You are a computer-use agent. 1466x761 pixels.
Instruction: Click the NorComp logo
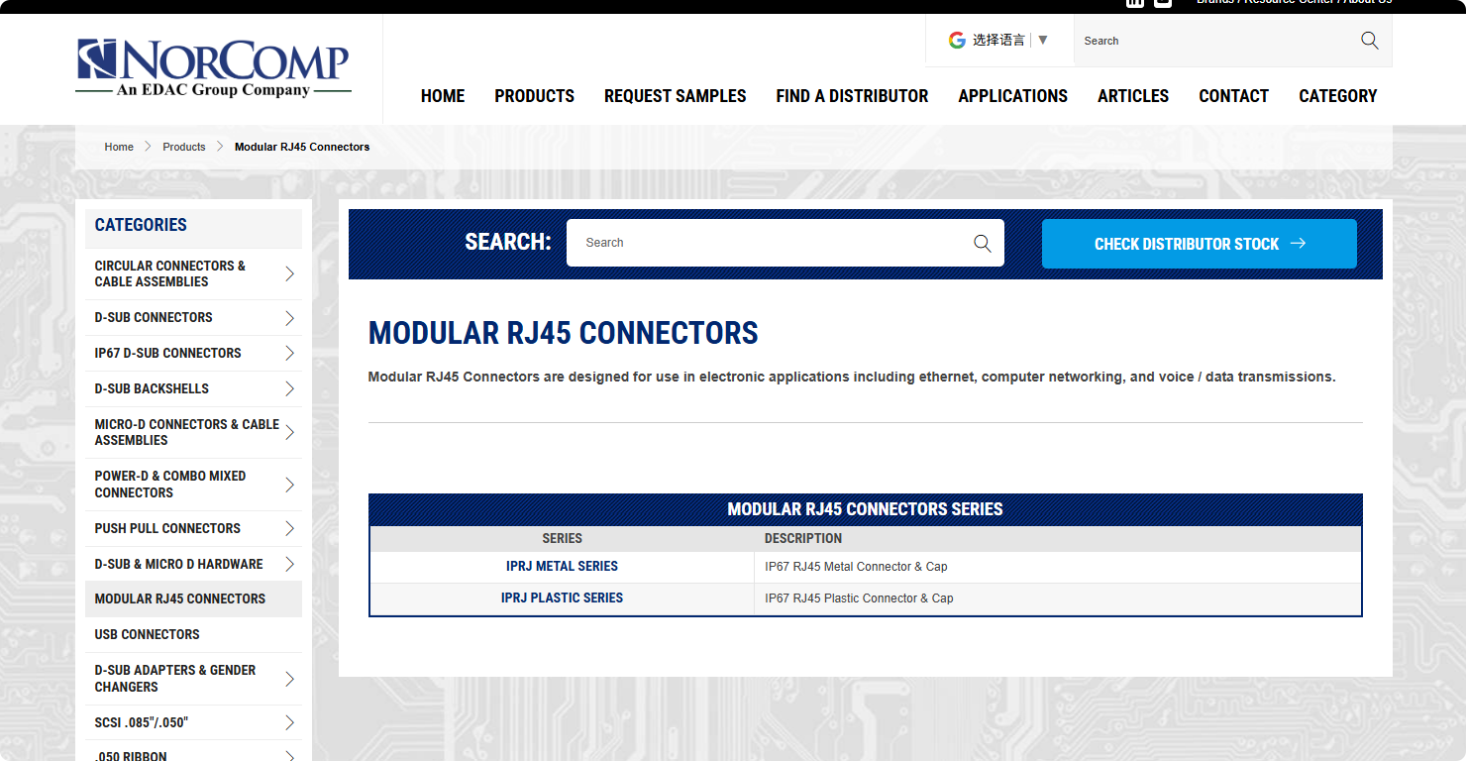[214, 68]
